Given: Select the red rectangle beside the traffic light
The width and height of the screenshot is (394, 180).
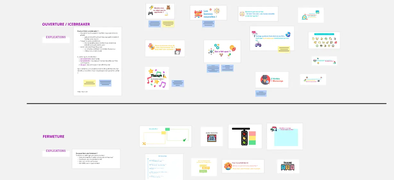Looking at the screenshot, I should pyautogui.click(x=253, y=134).
